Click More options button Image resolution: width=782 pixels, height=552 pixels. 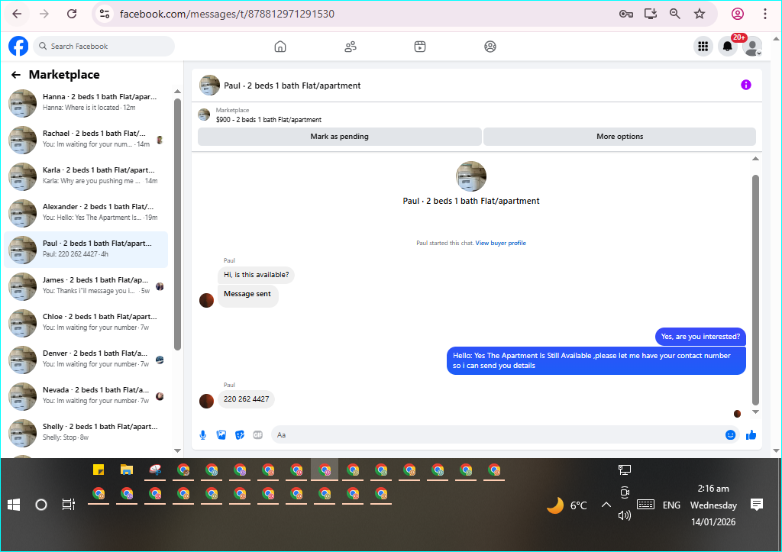(619, 137)
